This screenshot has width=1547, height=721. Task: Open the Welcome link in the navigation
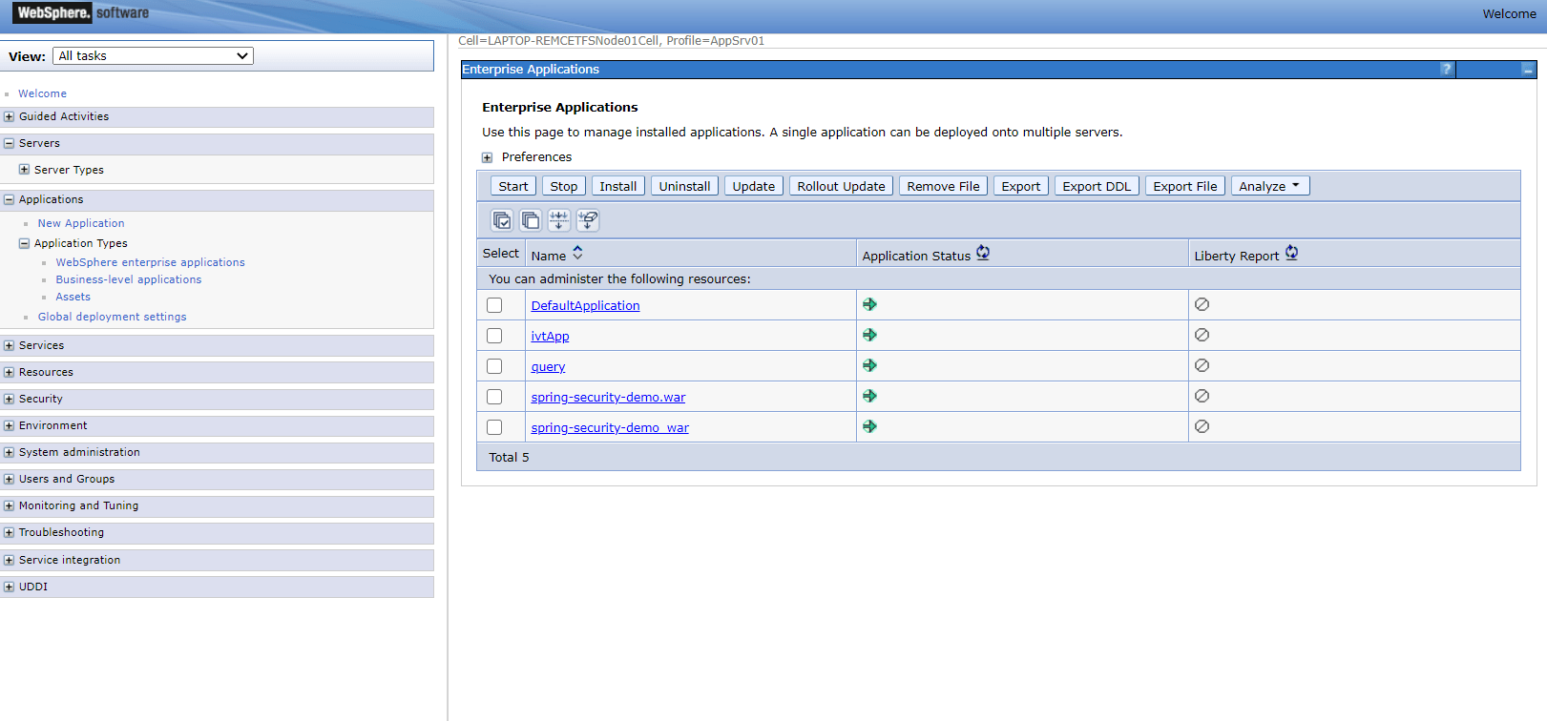(42, 93)
